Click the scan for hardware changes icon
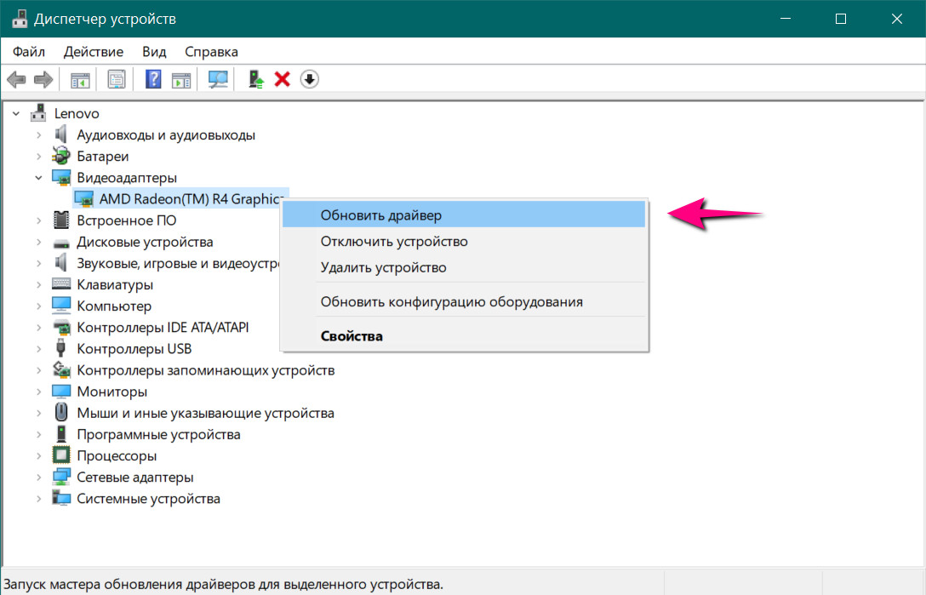The height and width of the screenshot is (595, 926). 219,80
